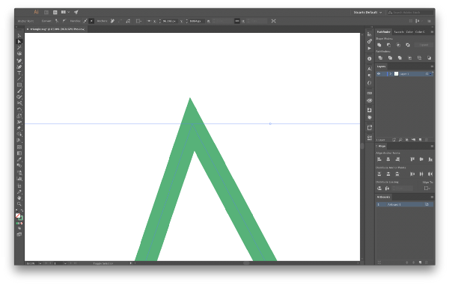Click the Exclude shape mode icon
Image resolution: width=449 pixels, height=285 pixels.
(408, 45)
